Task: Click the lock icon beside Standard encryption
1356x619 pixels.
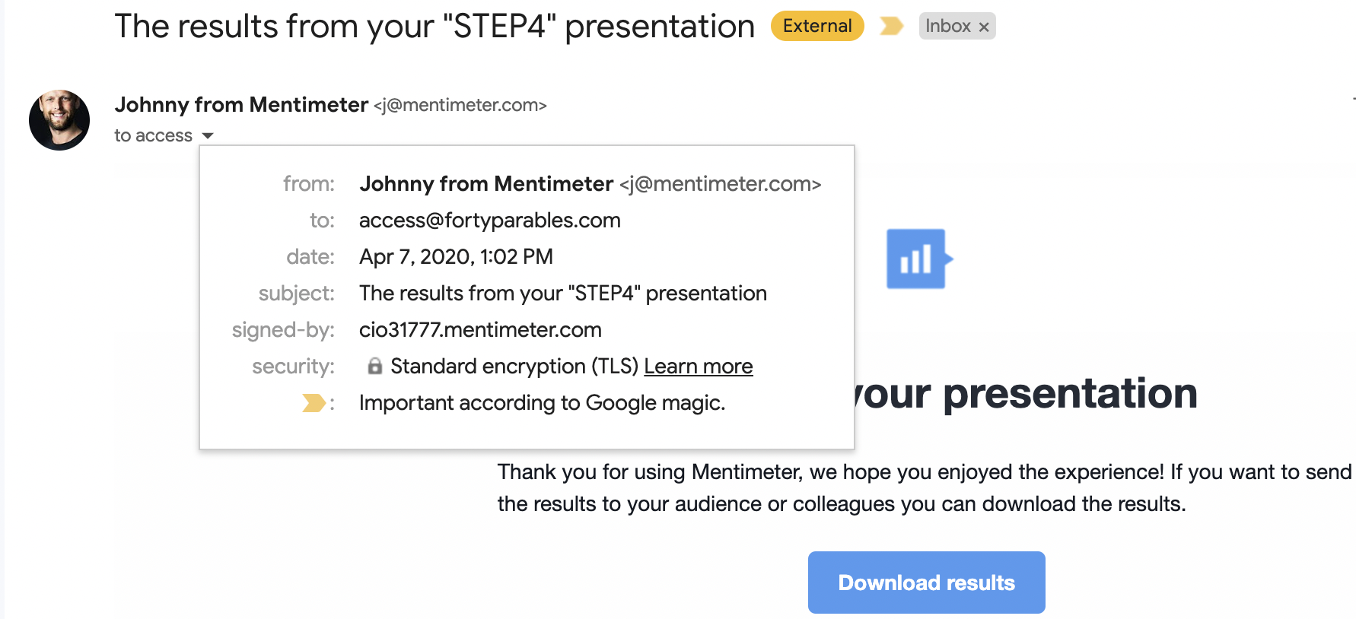Action: coord(374,366)
